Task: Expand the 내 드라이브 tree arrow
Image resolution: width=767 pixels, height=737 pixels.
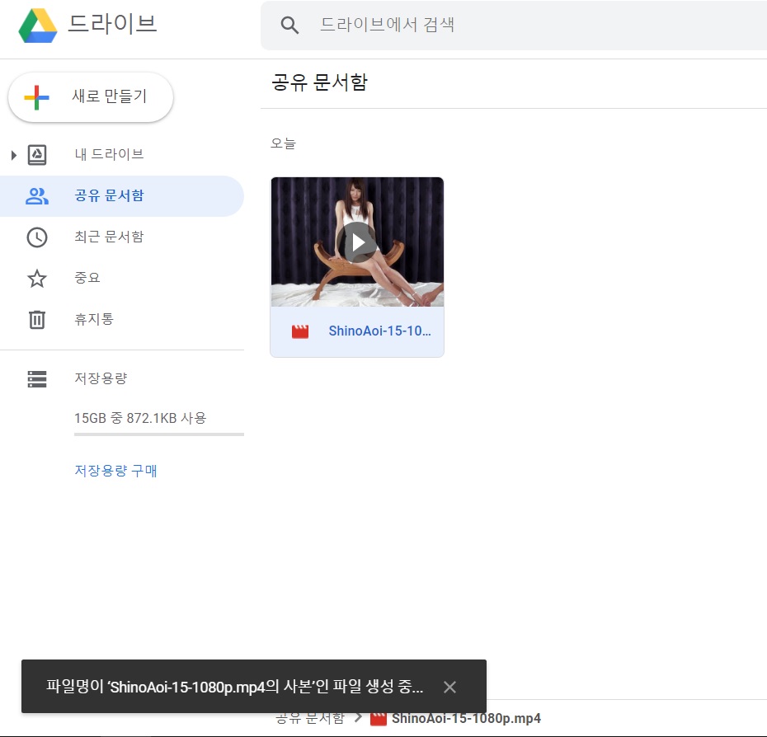Action: point(14,155)
